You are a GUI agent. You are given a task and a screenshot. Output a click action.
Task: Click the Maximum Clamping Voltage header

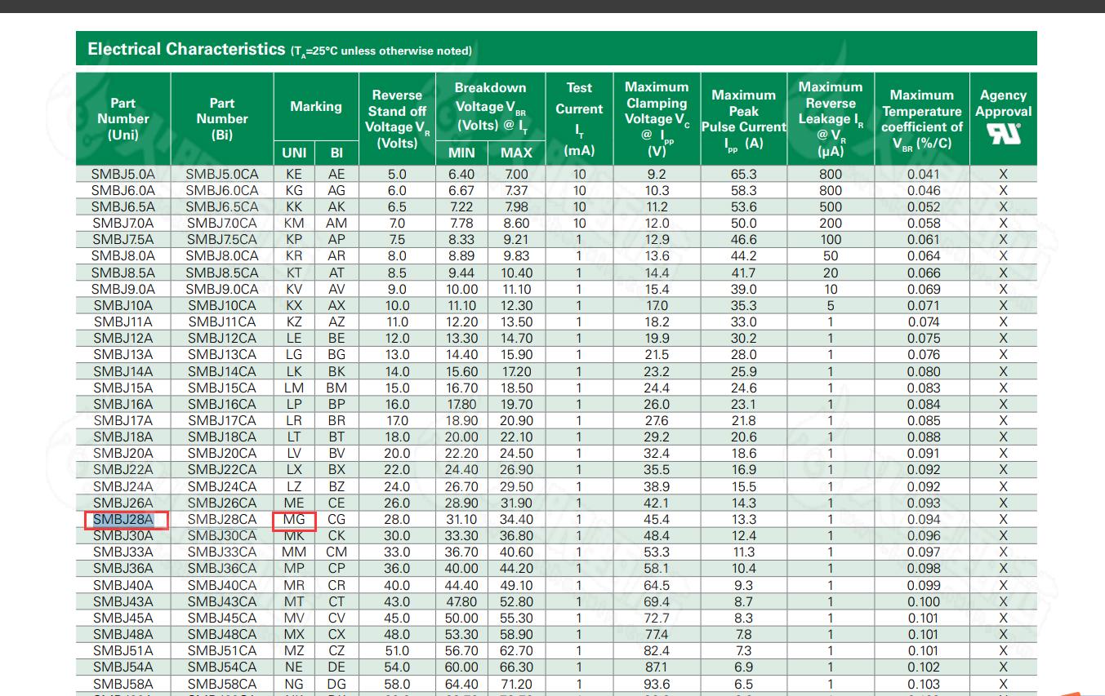657,119
